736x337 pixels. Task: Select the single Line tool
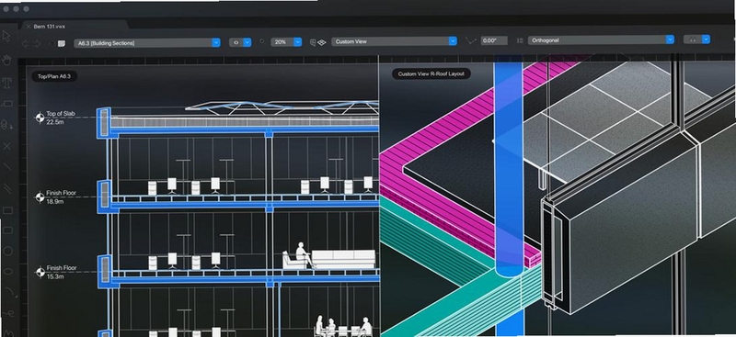[7, 167]
